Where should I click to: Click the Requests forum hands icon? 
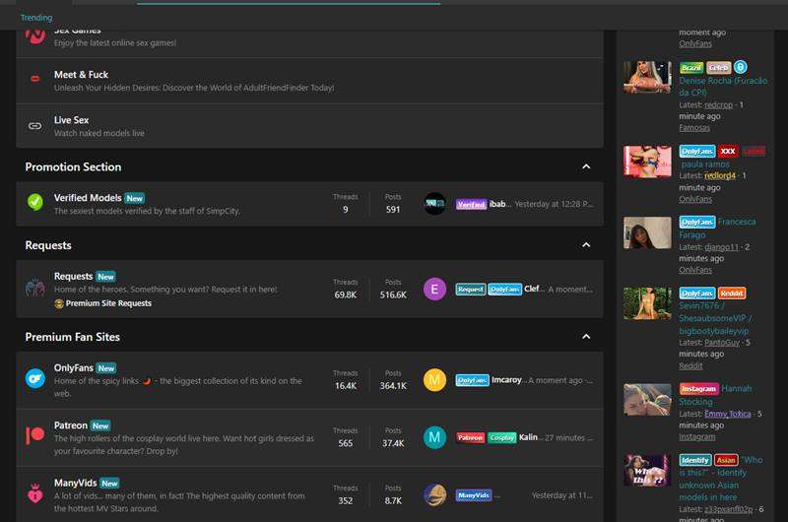pyautogui.click(x=35, y=288)
